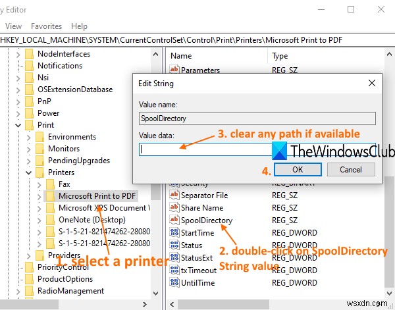Expand the Fax tree node
395x310 pixels.
click(39, 185)
